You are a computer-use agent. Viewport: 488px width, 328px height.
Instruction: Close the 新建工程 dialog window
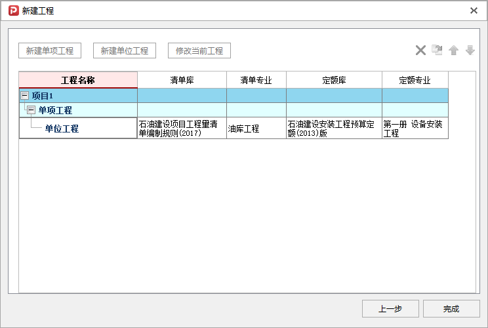pos(474,10)
